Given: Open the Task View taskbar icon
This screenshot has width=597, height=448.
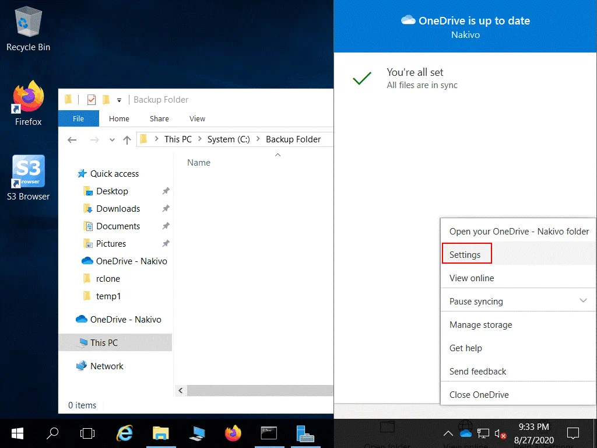Looking at the screenshot, I should tap(87, 433).
